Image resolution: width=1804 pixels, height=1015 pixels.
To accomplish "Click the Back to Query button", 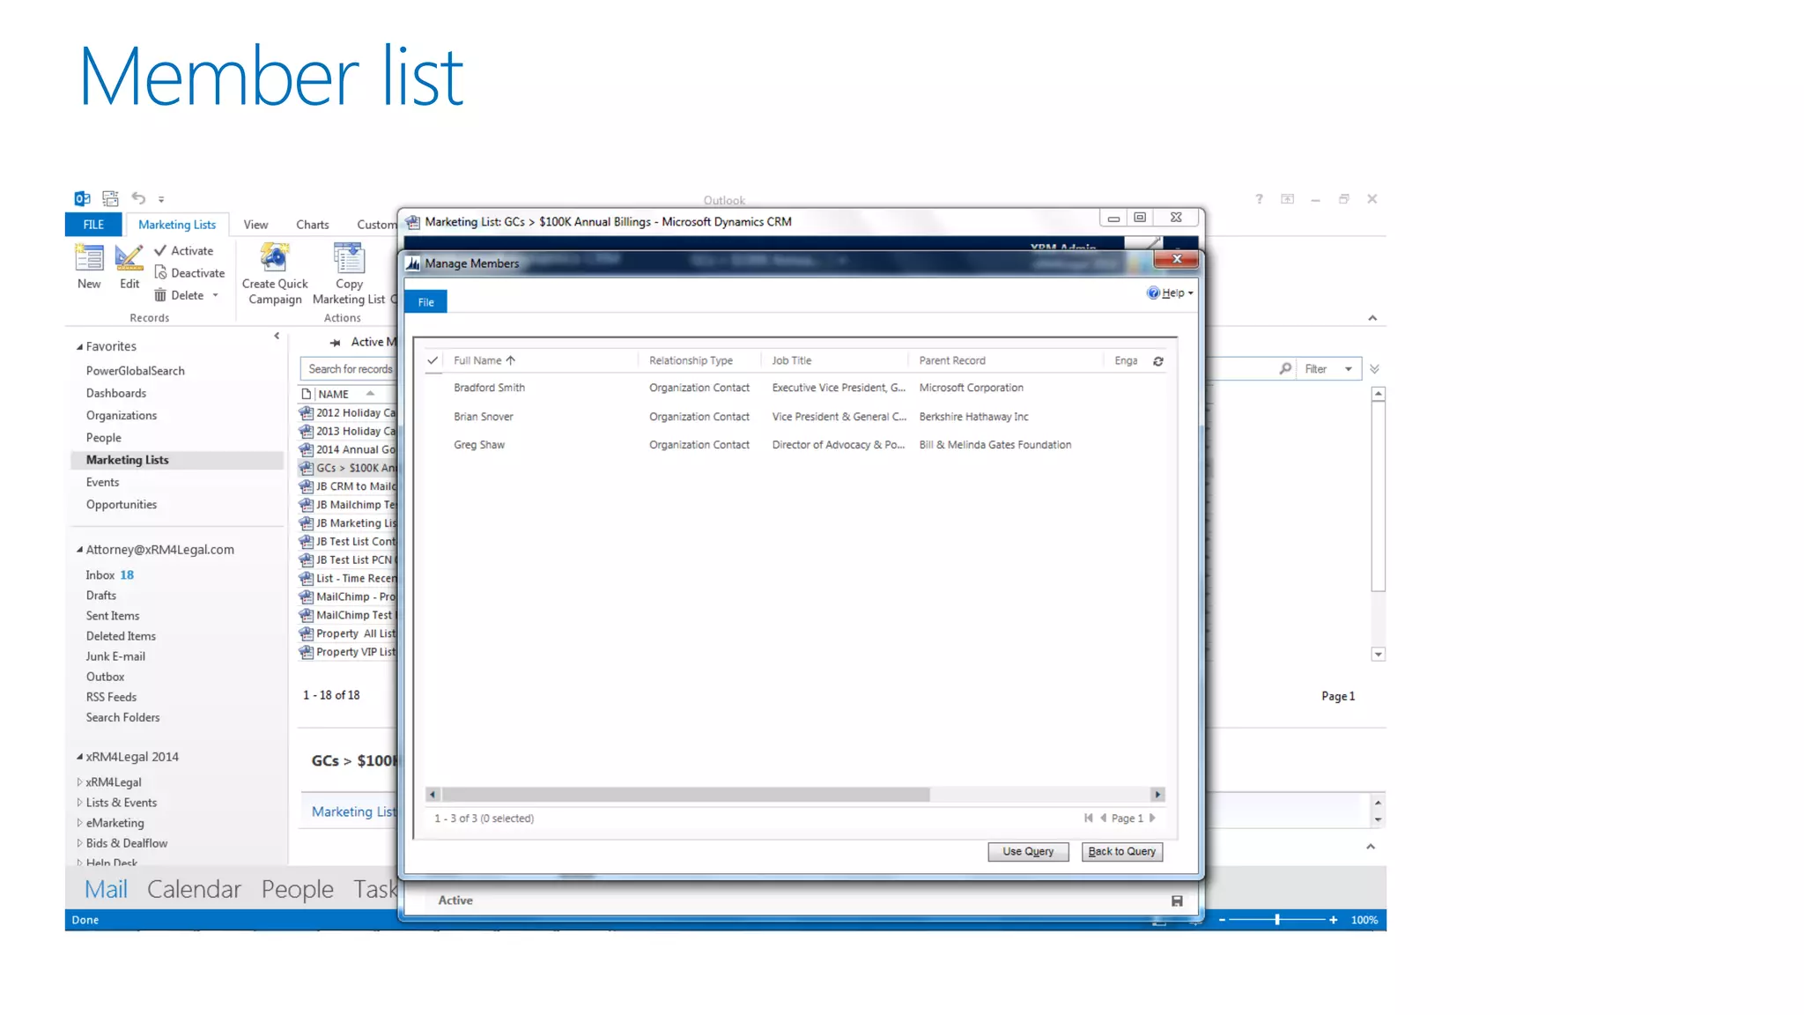I will 1121,851.
